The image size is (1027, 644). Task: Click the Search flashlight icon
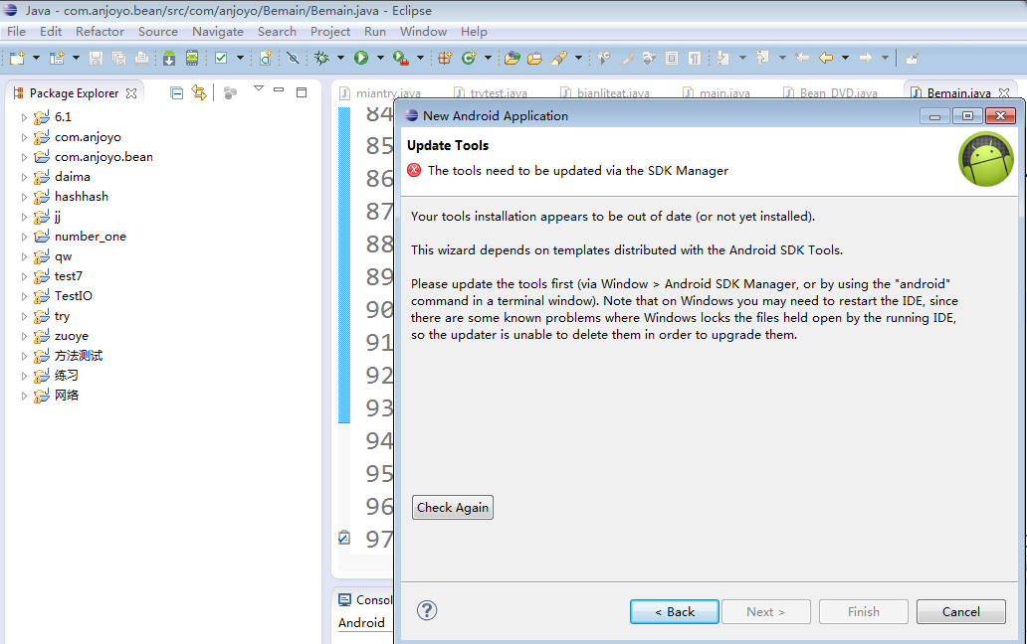pos(558,59)
